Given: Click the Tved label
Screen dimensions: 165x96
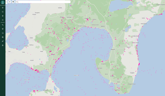Looking at the screenshot, I should point(9,52).
